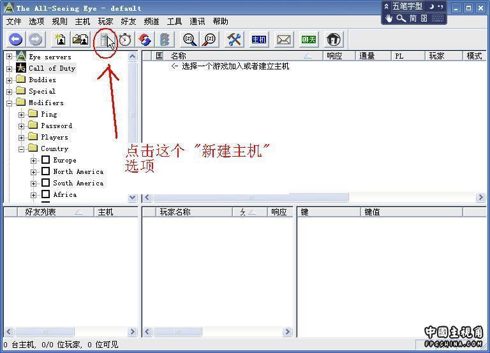Click the hand icon in IME bar
Image resolution: width=490 pixels, height=353 pixels.
pyautogui.click(x=389, y=18)
